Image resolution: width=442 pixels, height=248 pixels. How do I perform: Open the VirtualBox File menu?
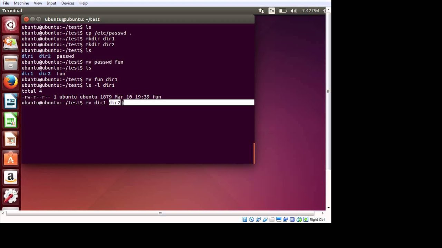(x=6, y=3)
